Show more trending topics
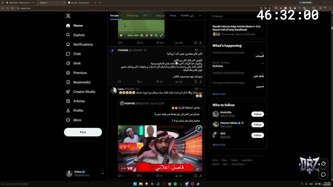 pos(219,94)
